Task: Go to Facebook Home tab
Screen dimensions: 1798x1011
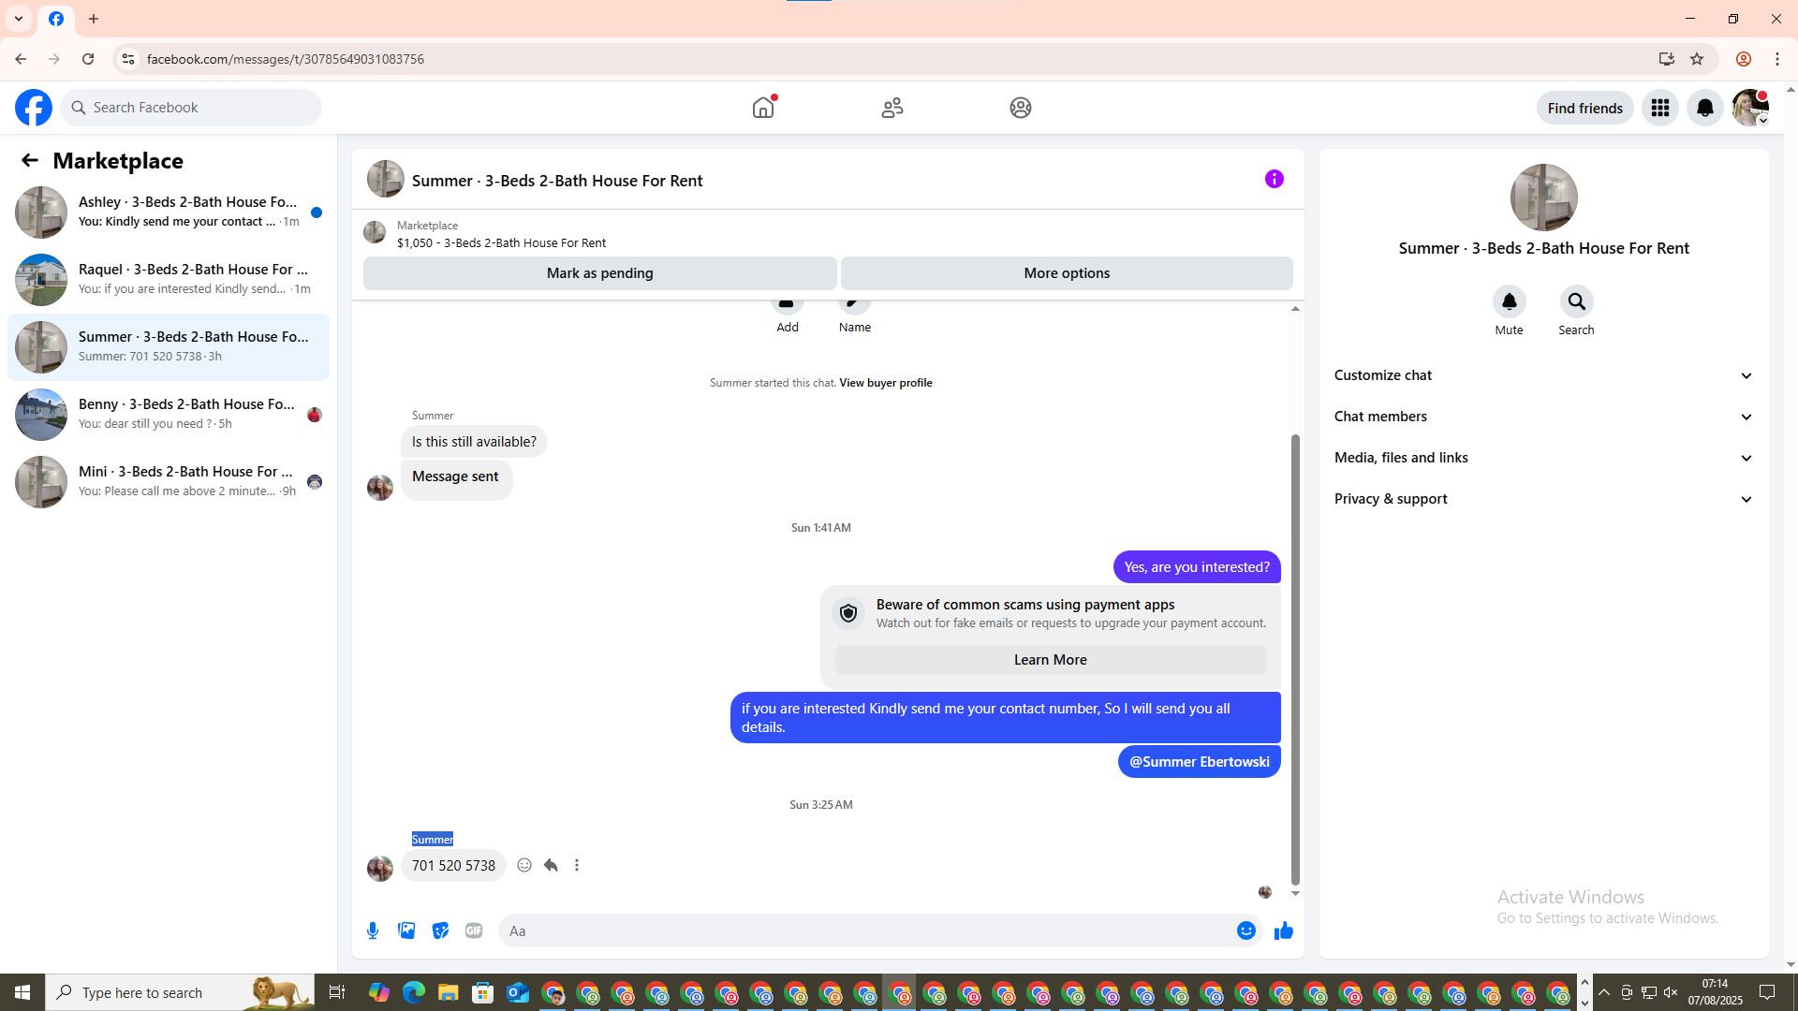Action: pos(763,108)
